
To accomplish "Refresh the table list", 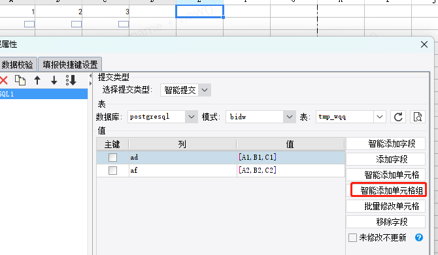I will (x=398, y=117).
